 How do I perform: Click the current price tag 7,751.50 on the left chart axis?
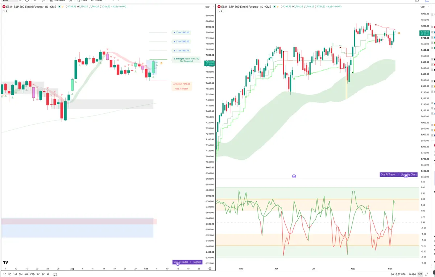(210, 63)
